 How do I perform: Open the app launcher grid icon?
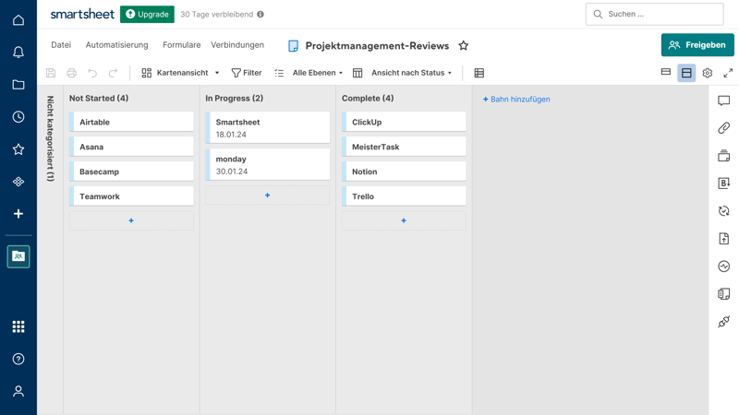tap(18, 326)
